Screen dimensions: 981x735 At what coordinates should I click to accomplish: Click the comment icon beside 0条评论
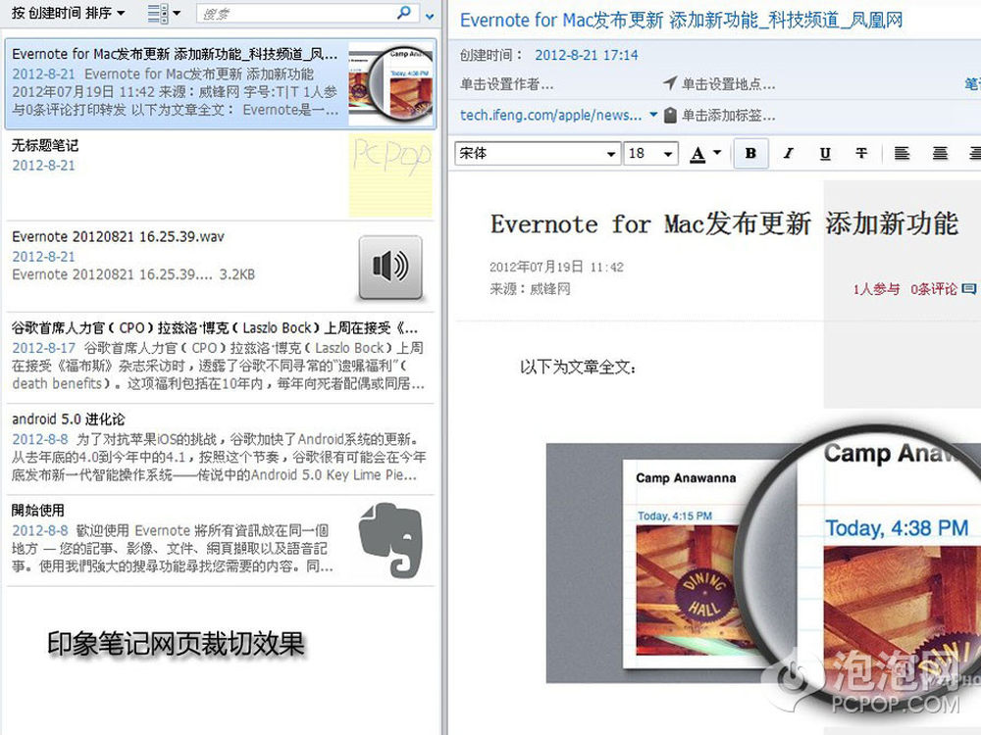968,289
